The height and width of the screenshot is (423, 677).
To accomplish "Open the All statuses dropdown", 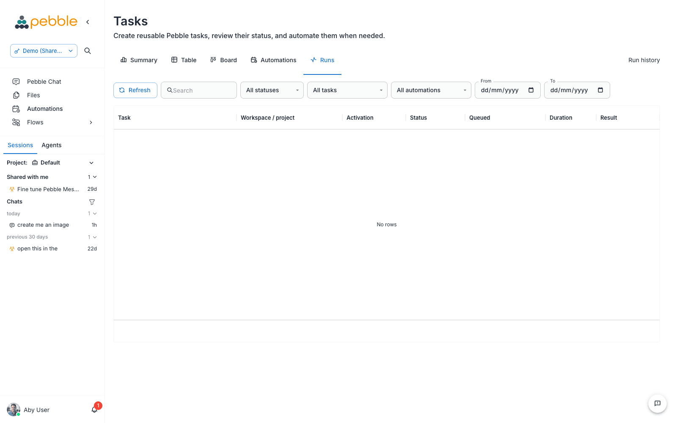I will [272, 90].
